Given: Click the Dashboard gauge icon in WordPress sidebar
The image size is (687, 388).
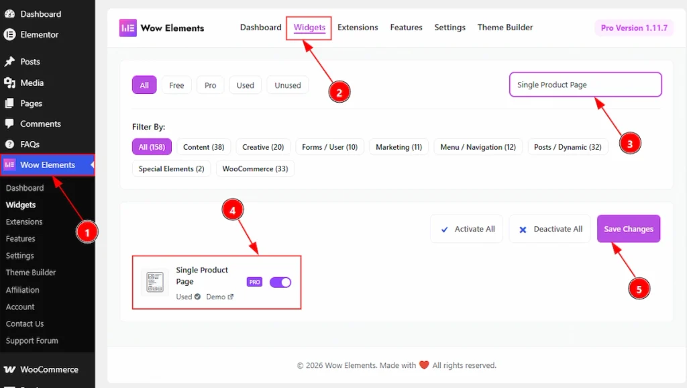Looking at the screenshot, I should (9, 14).
